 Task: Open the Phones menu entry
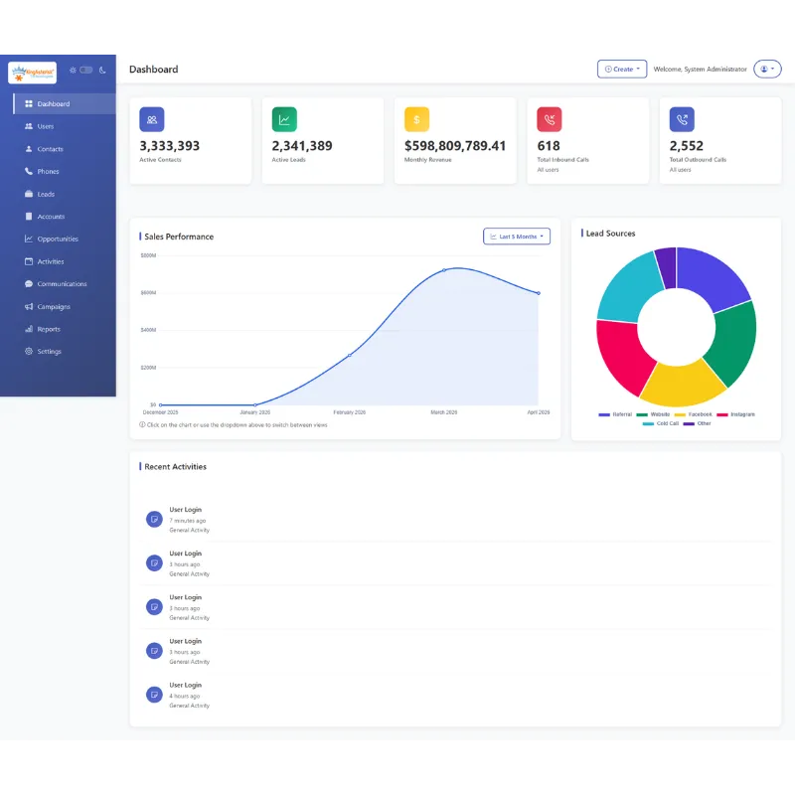point(65,171)
